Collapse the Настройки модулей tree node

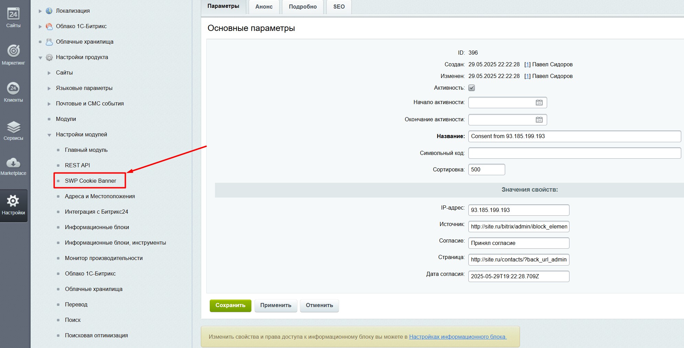(x=49, y=135)
